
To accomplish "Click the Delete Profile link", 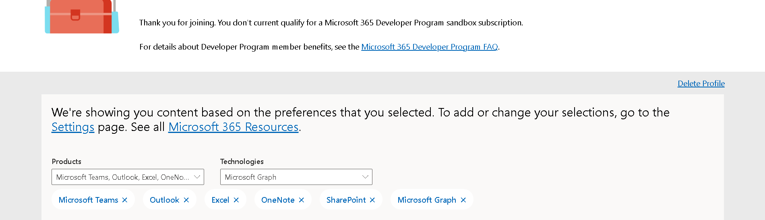I will click(701, 83).
